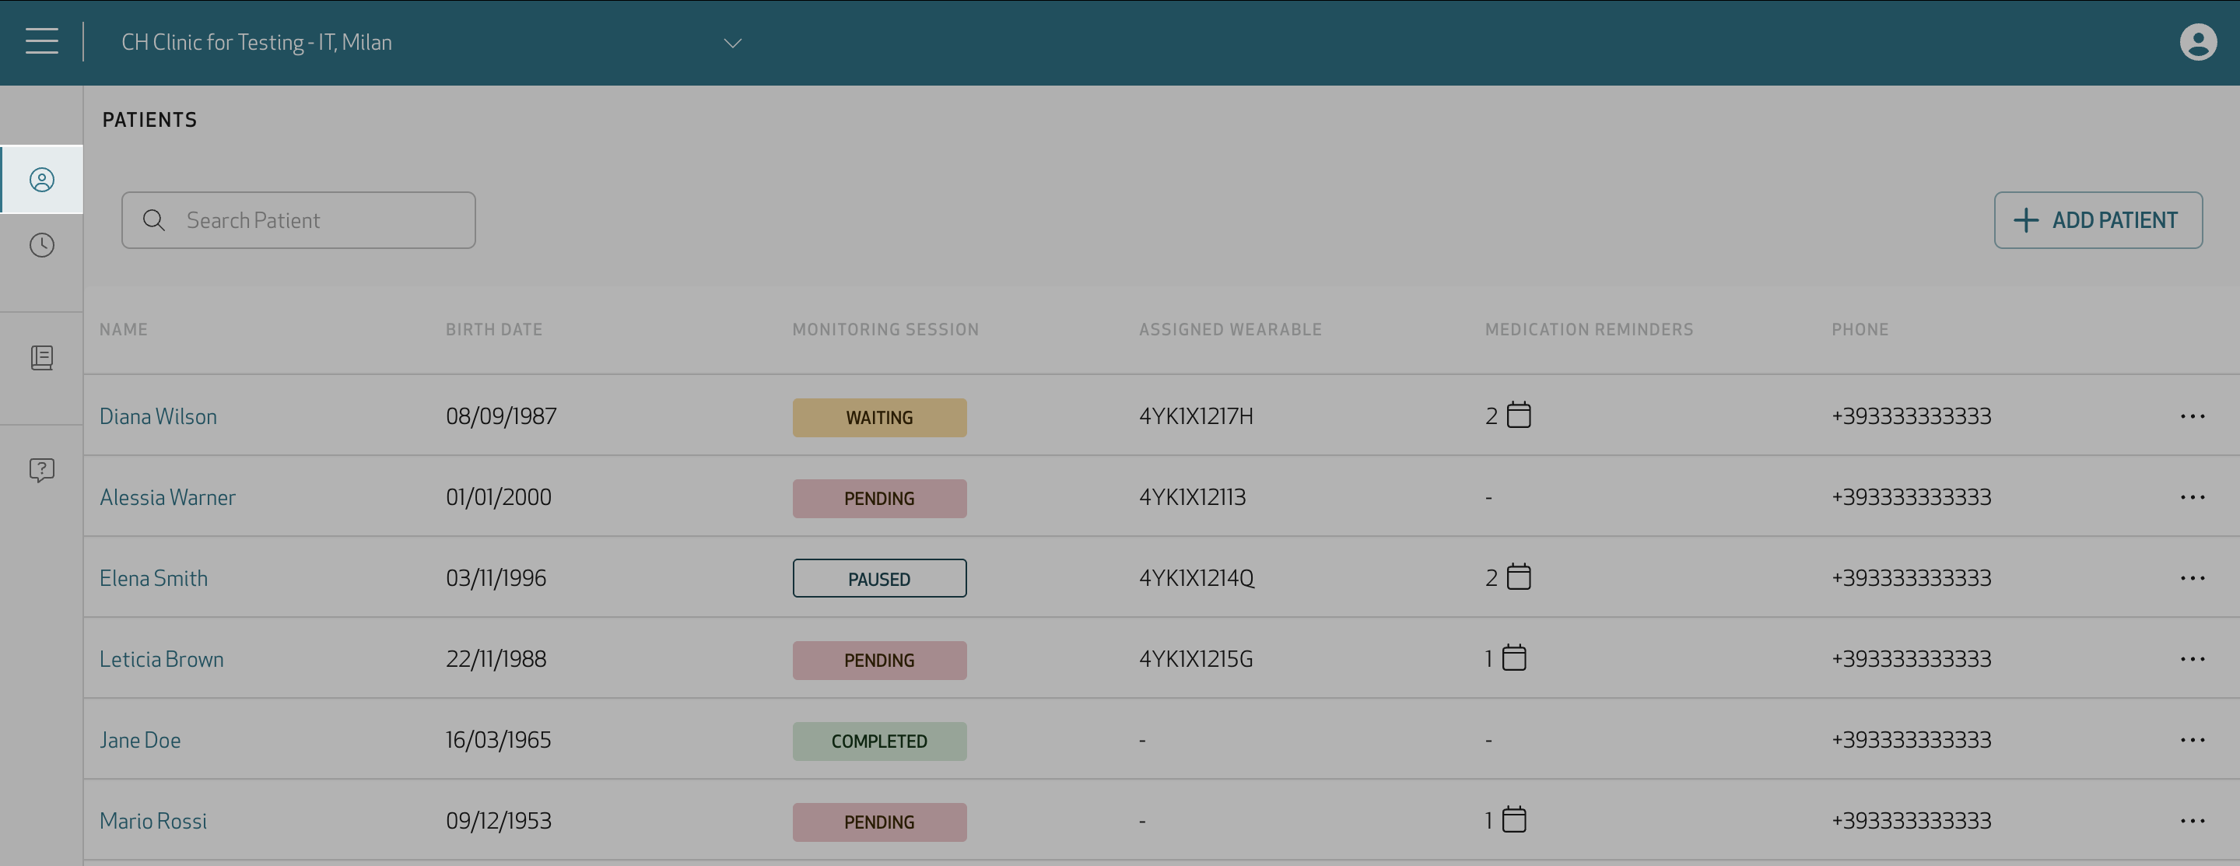Expand the clinic selector dropdown chevron

[733, 43]
